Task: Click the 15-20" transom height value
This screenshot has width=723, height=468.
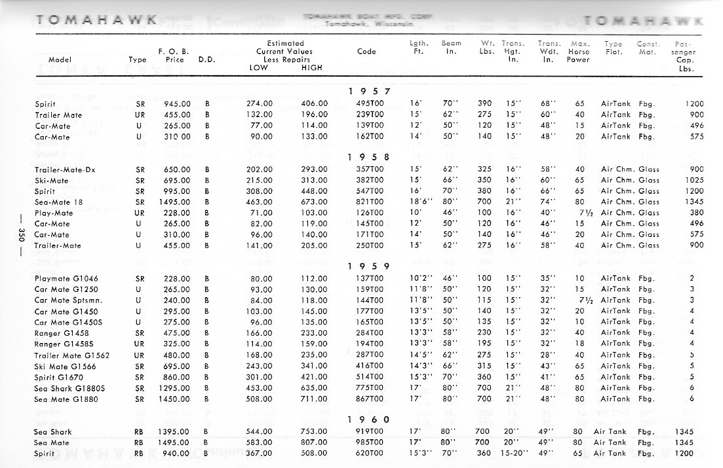Action: [x=514, y=453]
